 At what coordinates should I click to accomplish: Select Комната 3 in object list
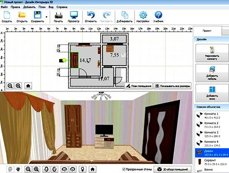212,134
